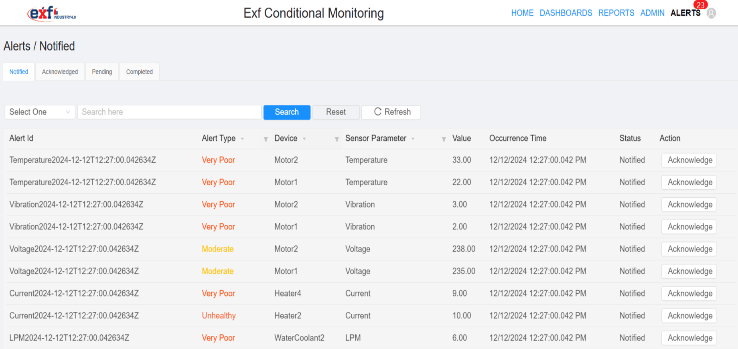This screenshot has height=349, width=738.
Task: Click the LPM2024-12-12T12:27:00.042634Z alert id
Action: 69,338
